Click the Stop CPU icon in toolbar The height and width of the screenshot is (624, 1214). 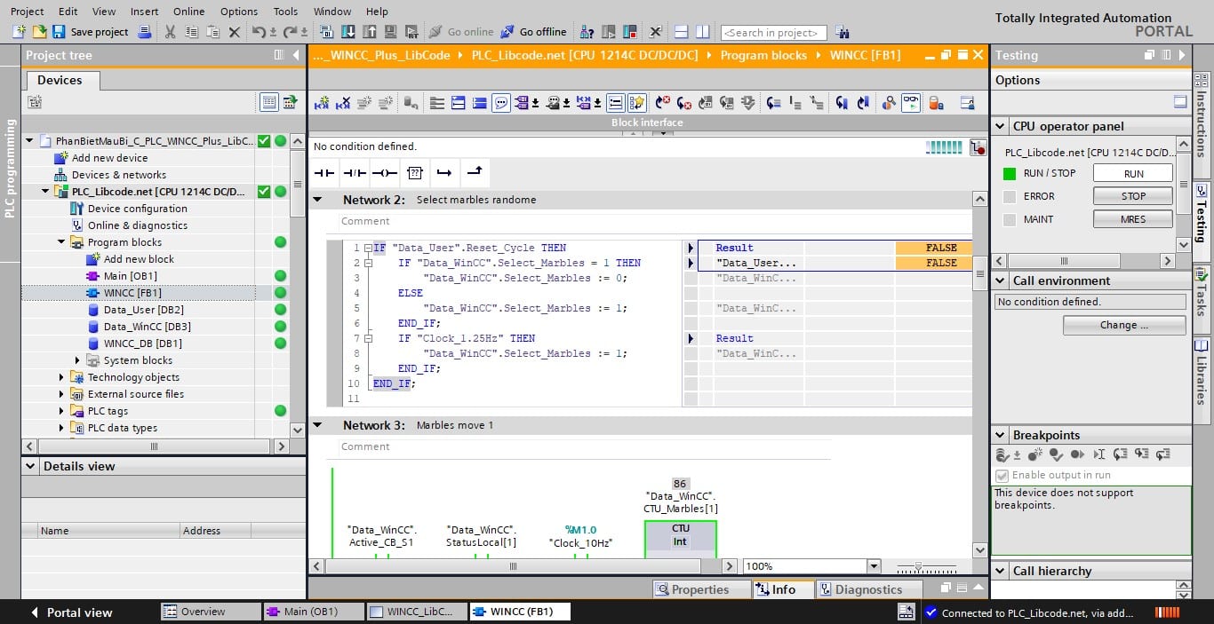tap(630, 32)
